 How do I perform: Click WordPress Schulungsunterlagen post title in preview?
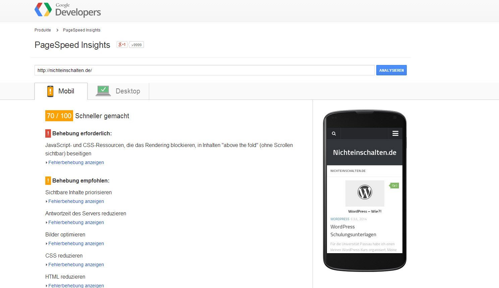[353, 231]
